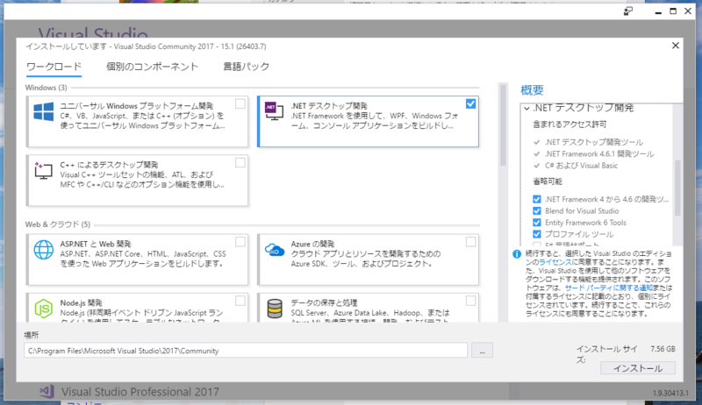Check the Universal Windows Platform workload checkbox

240,103
